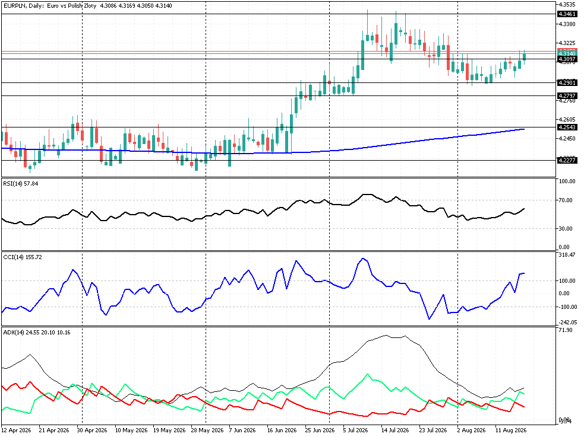Viewport: 584px width, 437px height.
Task: Click the 4.2543 price level label
Action: pyautogui.click(x=567, y=127)
